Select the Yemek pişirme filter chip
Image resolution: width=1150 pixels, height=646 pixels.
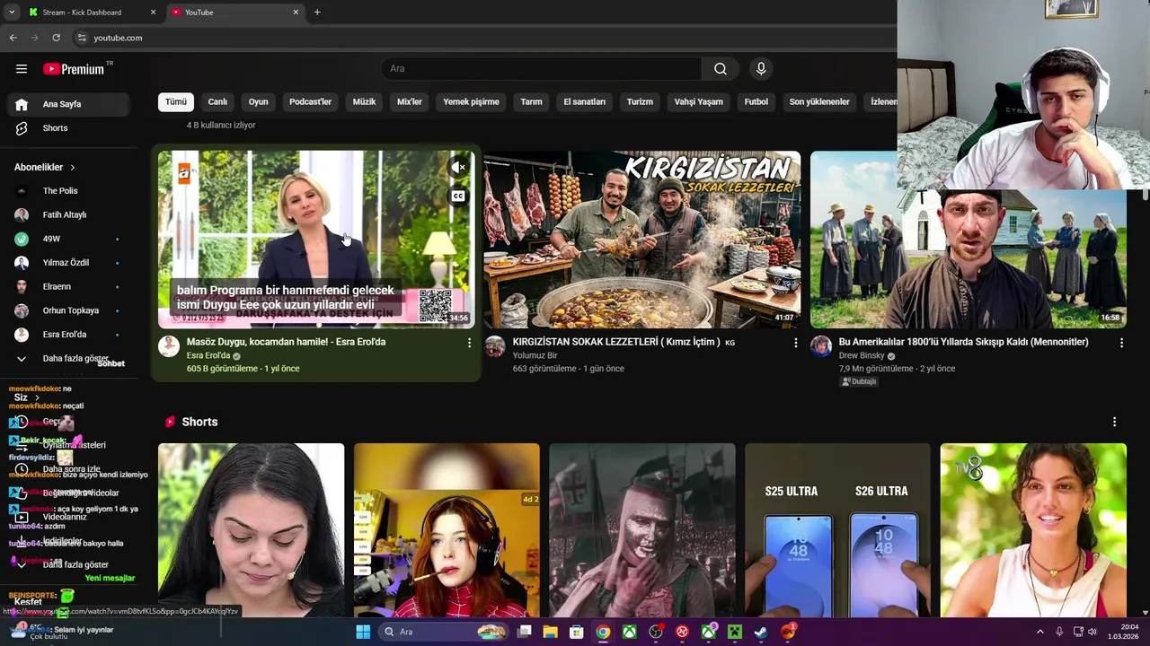coord(471,101)
